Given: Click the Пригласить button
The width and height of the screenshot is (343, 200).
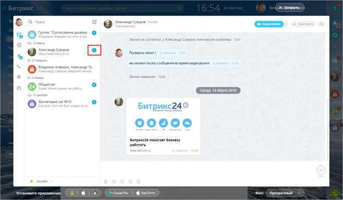Looking at the screenshot, I should [x=303, y=24].
